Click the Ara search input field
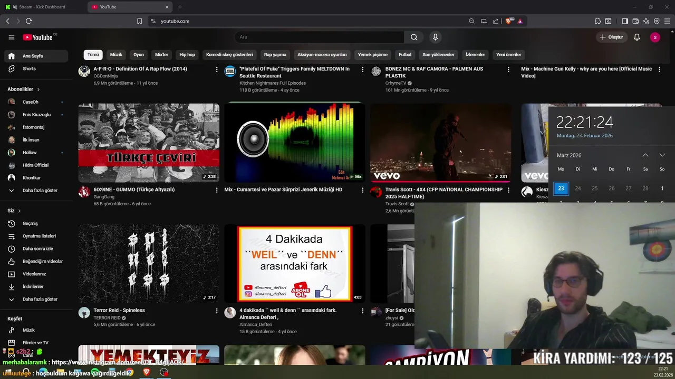This screenshot has height=379, width=675. pyautogui.click(x=320, y=37)
